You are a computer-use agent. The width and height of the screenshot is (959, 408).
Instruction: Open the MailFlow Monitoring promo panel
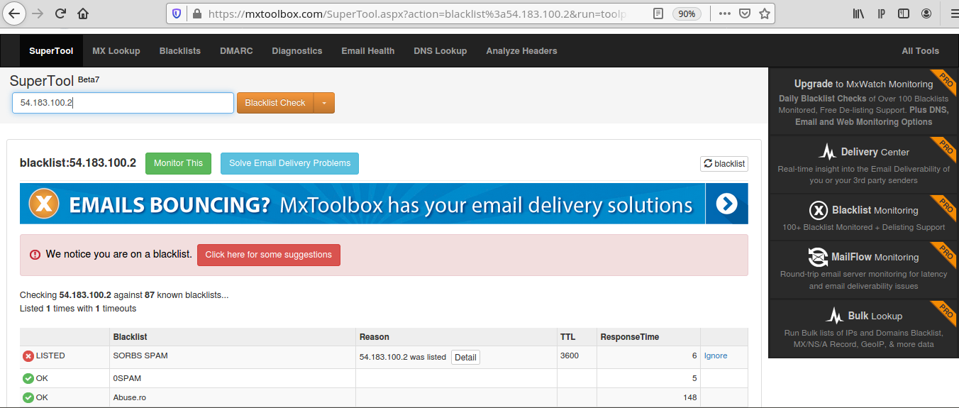863,270
